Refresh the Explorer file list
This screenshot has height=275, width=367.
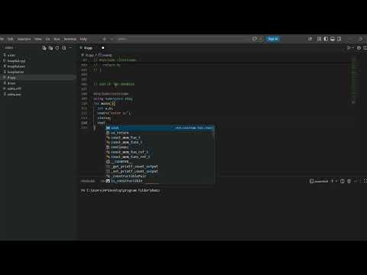(x=57, y=48)
